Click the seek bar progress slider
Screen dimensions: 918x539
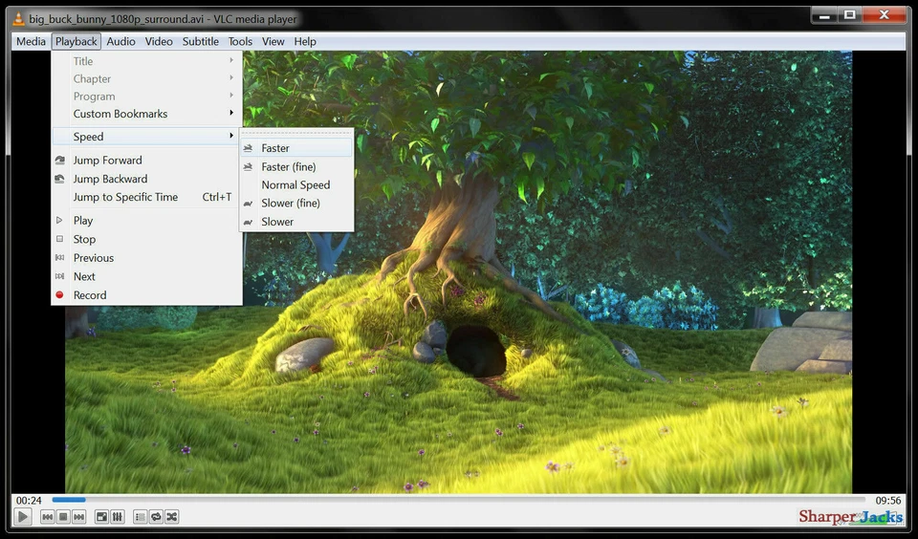458,500
